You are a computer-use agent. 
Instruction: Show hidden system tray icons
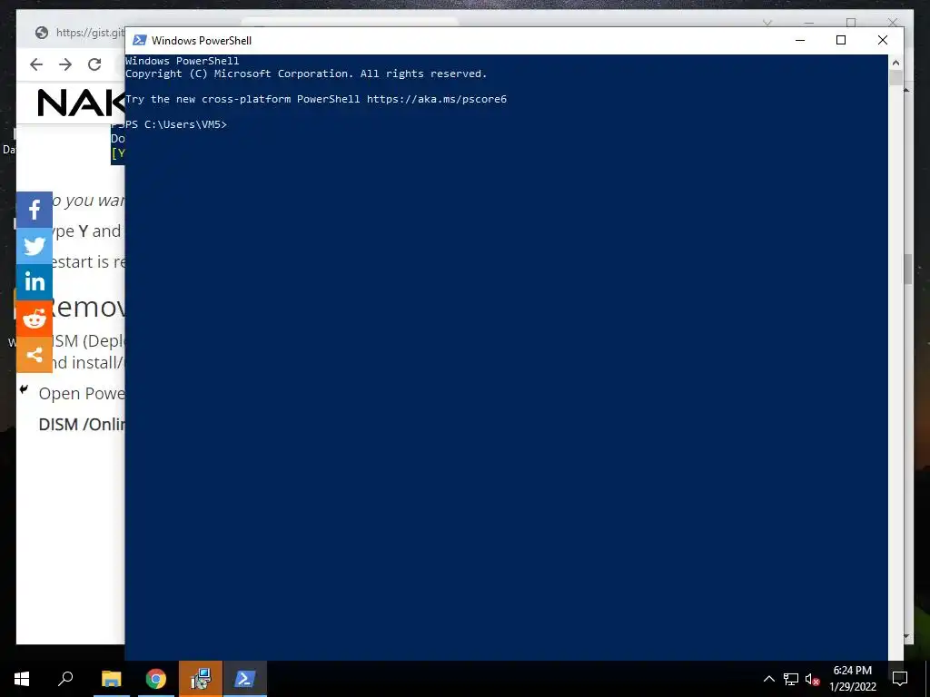(768, 679)
